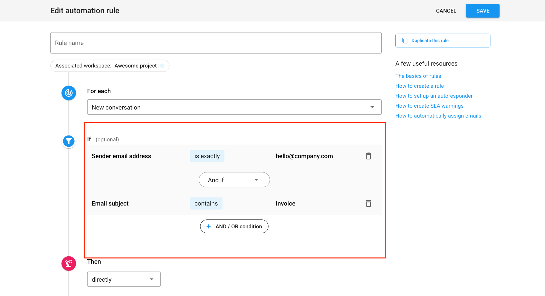545x296 pixels.
Task: Open the directly timing dropdown
Action: coord(124,279)
